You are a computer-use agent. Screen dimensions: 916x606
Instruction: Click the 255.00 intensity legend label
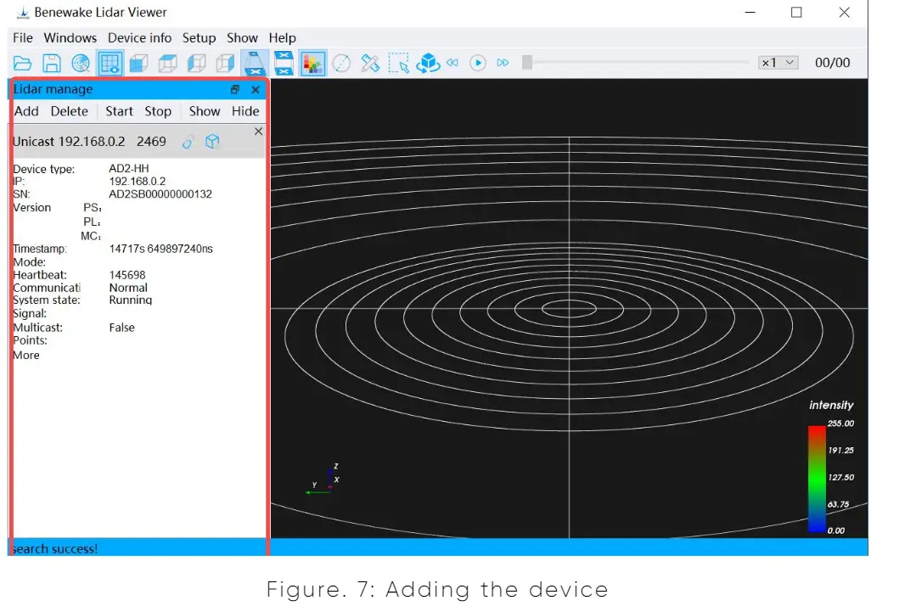click(840, 424)
